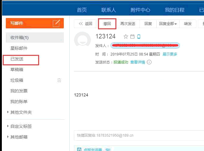Open the 联系人 tab

(x=109, y=10)
